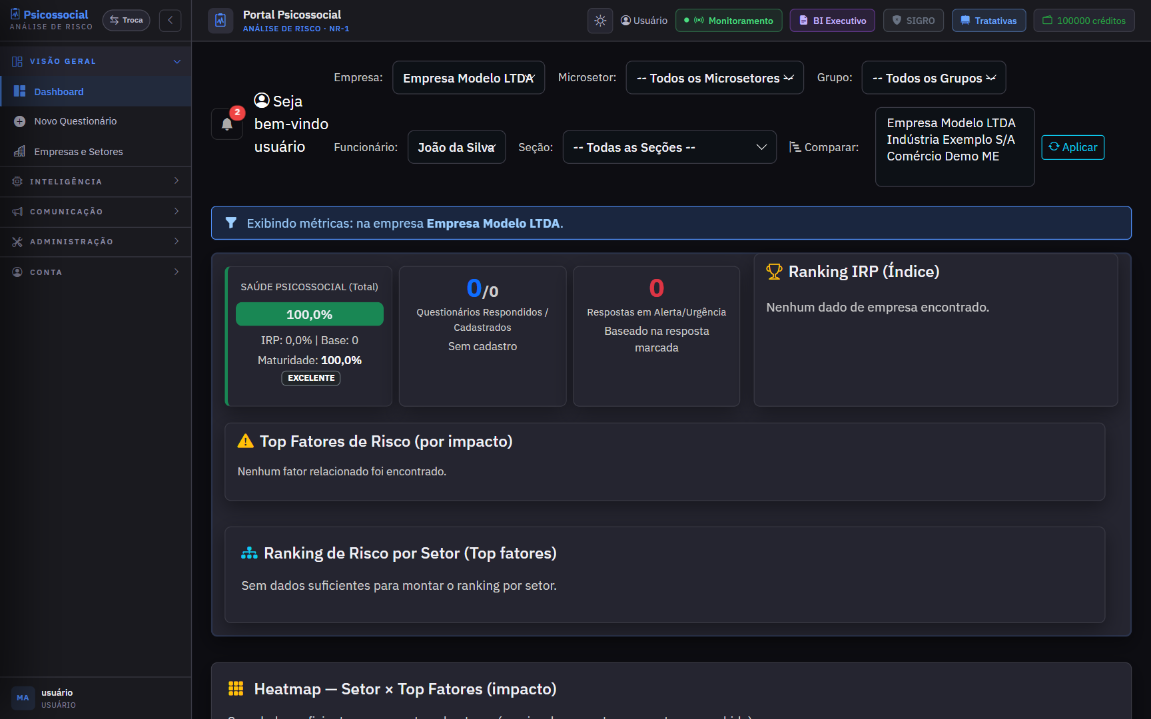Click the Comparar sort icon

pos(795,147)
